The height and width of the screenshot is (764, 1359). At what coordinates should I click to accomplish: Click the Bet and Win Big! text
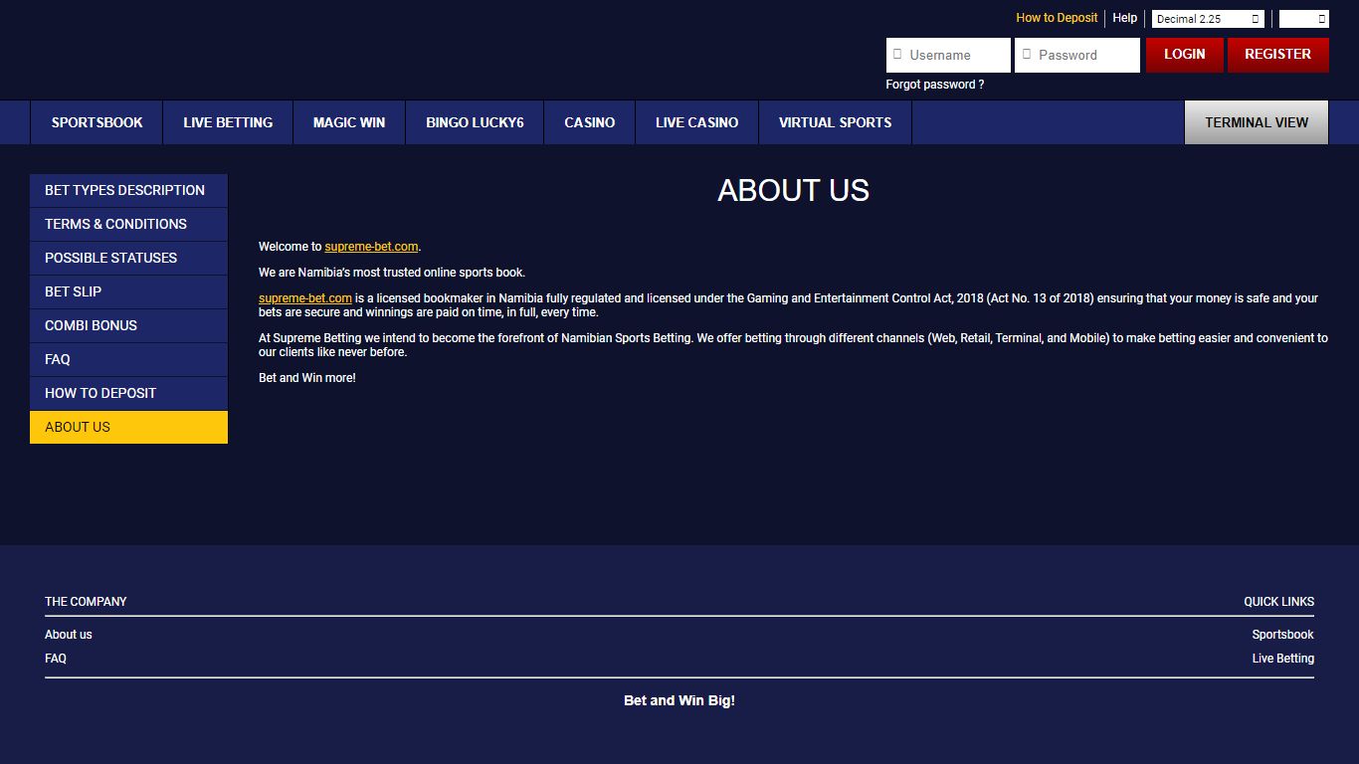coord(679,700)
